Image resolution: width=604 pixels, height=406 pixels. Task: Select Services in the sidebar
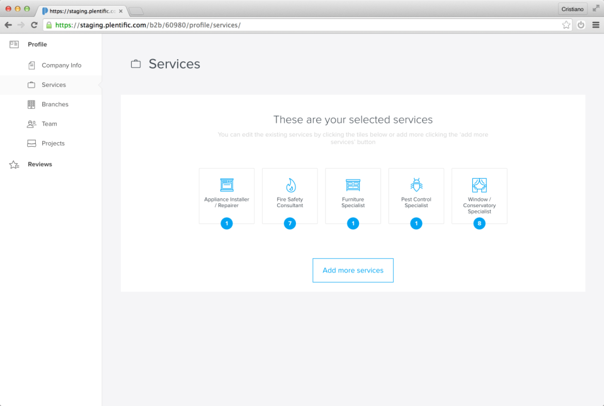54,85
